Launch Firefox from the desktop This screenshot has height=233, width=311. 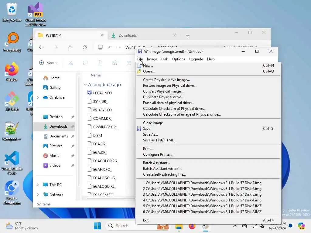(x=12, y=72)
